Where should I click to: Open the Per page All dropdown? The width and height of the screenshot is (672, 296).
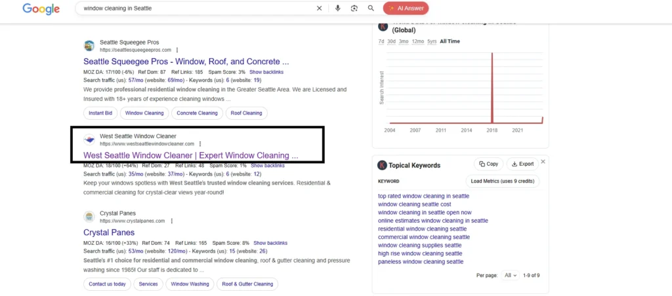(511, 276)
